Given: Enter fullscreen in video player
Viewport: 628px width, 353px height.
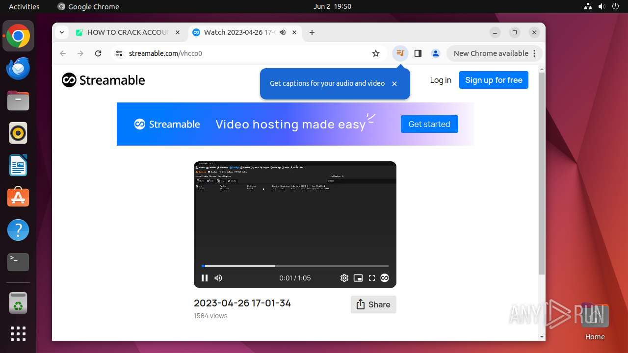Looking at the screenshot, I should [372, 278].
